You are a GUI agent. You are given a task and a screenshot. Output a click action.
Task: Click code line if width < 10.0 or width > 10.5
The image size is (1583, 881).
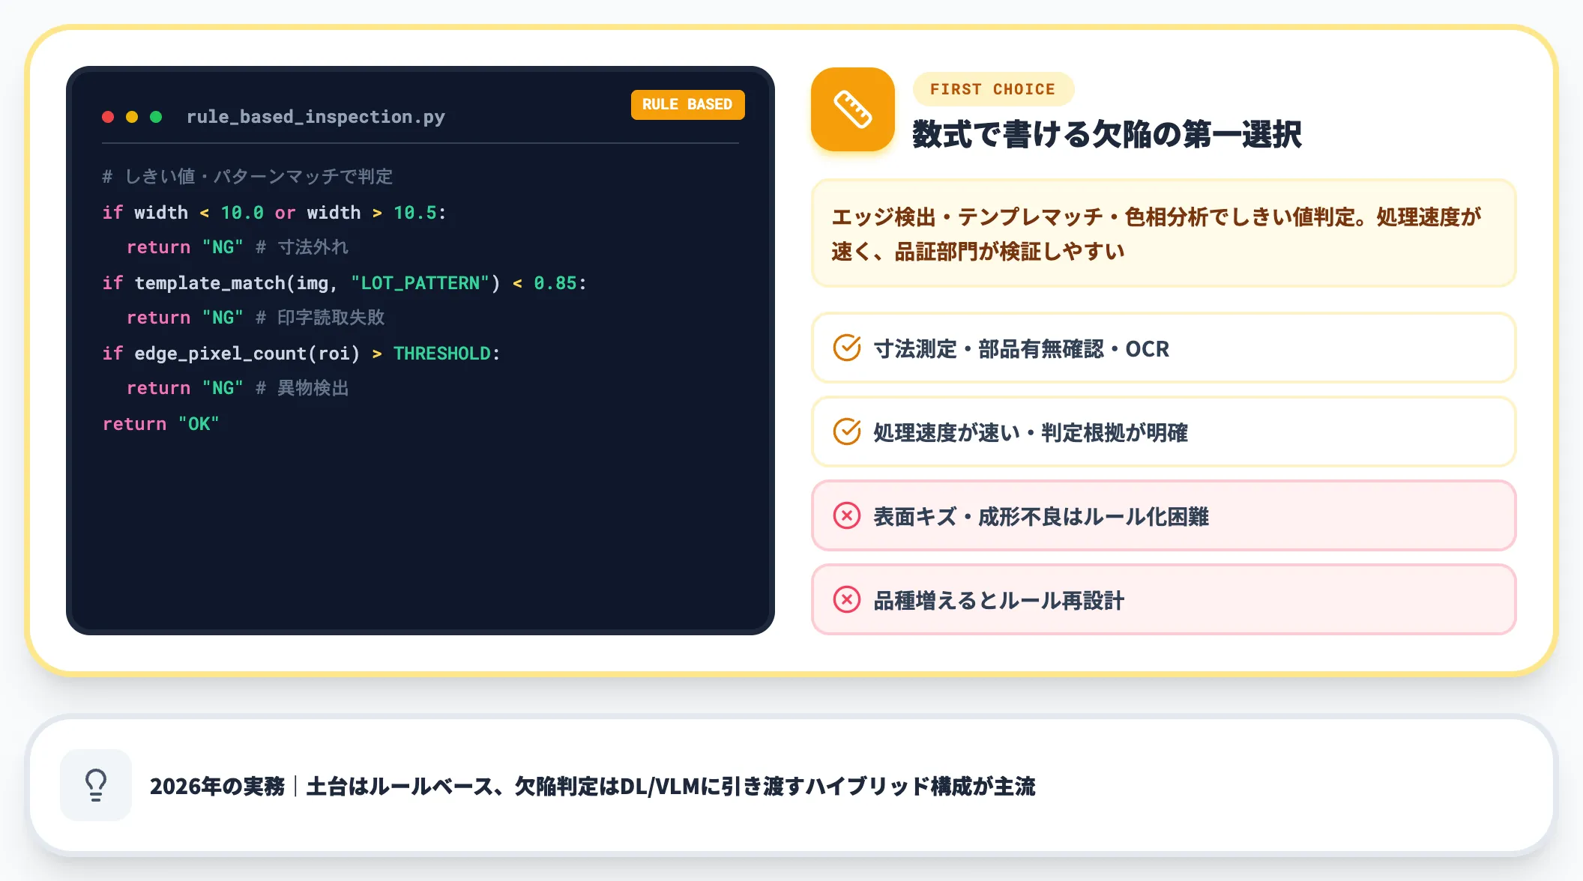[x=274, y=213]
